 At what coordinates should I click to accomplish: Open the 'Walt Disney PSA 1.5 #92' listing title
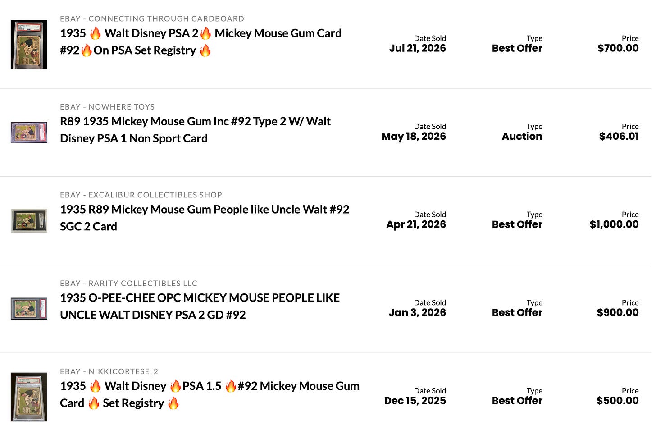tap(210, 394)
